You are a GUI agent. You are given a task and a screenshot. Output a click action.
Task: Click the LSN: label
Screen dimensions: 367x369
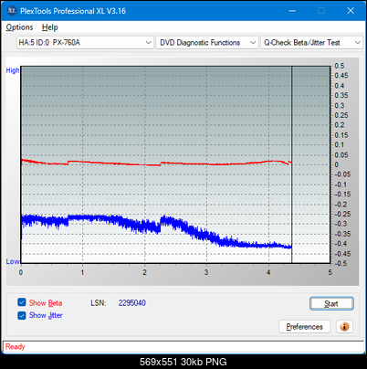(99, 303)
